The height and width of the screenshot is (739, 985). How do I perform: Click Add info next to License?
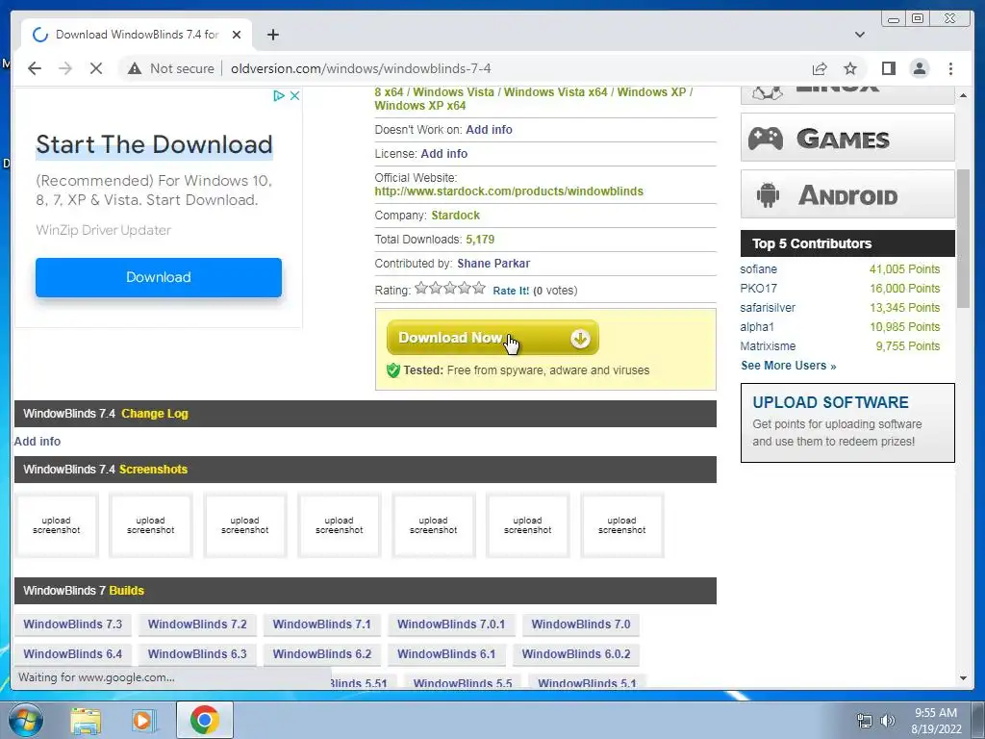coord(443,153)
